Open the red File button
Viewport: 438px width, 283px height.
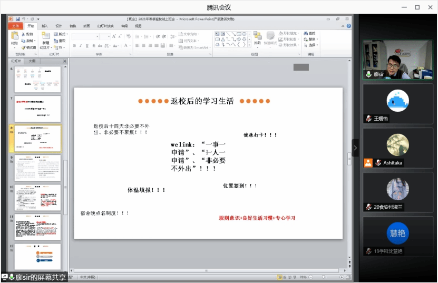coord(15,26)
